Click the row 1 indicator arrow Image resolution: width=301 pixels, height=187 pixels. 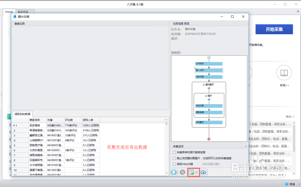[x=14, y=125]
